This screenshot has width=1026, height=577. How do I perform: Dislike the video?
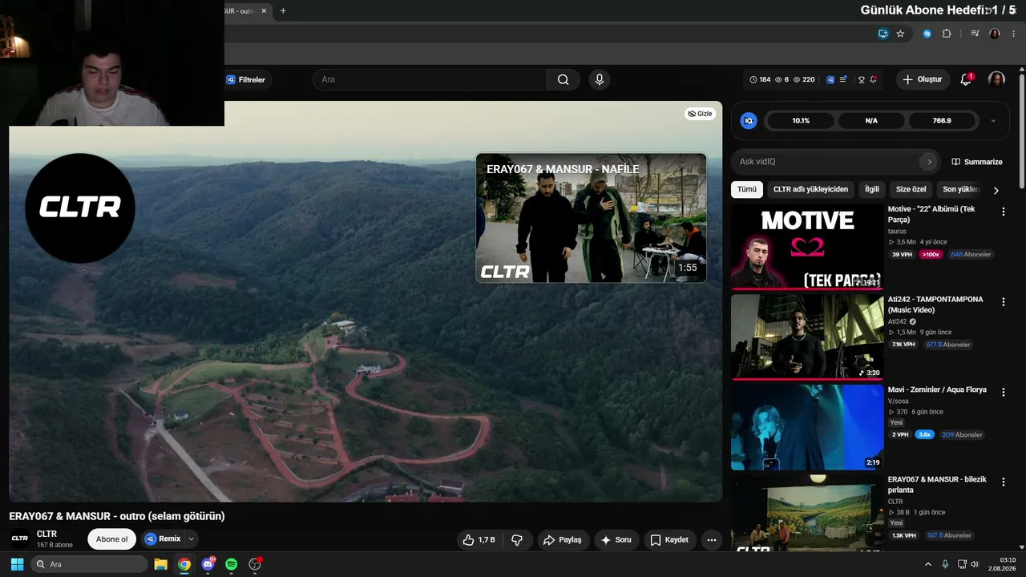pos(517,540)
